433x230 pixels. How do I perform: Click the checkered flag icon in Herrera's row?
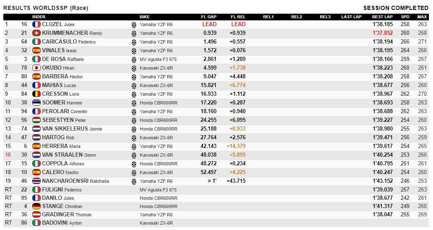tap(134, 146)
